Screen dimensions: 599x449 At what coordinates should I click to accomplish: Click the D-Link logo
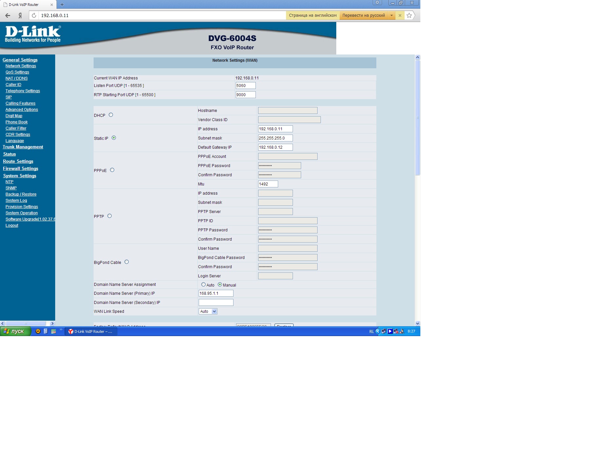pos(33,34)
